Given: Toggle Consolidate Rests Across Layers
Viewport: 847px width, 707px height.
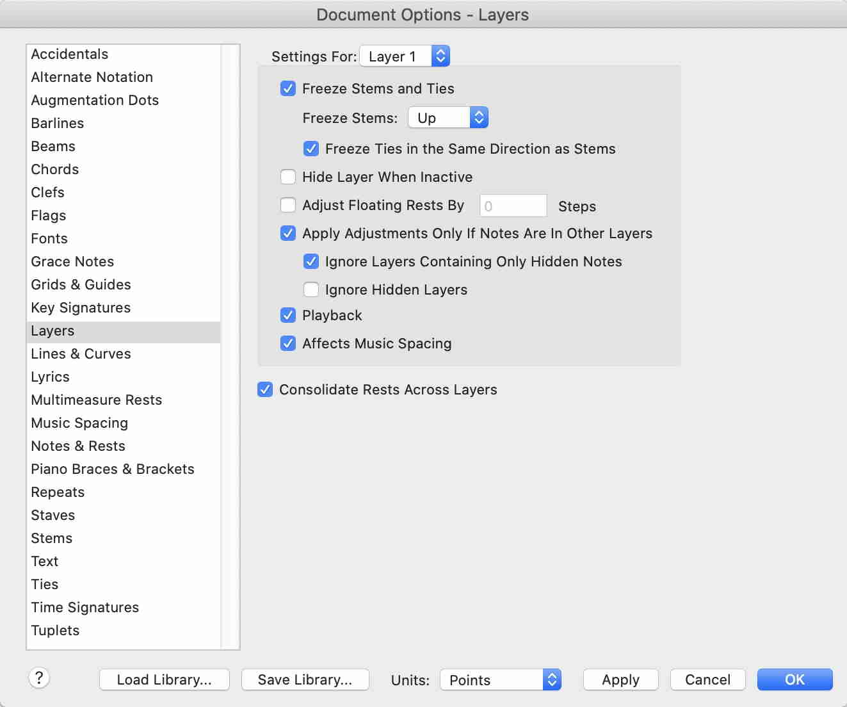Looking at the screenshot, I should (x=265, y=389).
